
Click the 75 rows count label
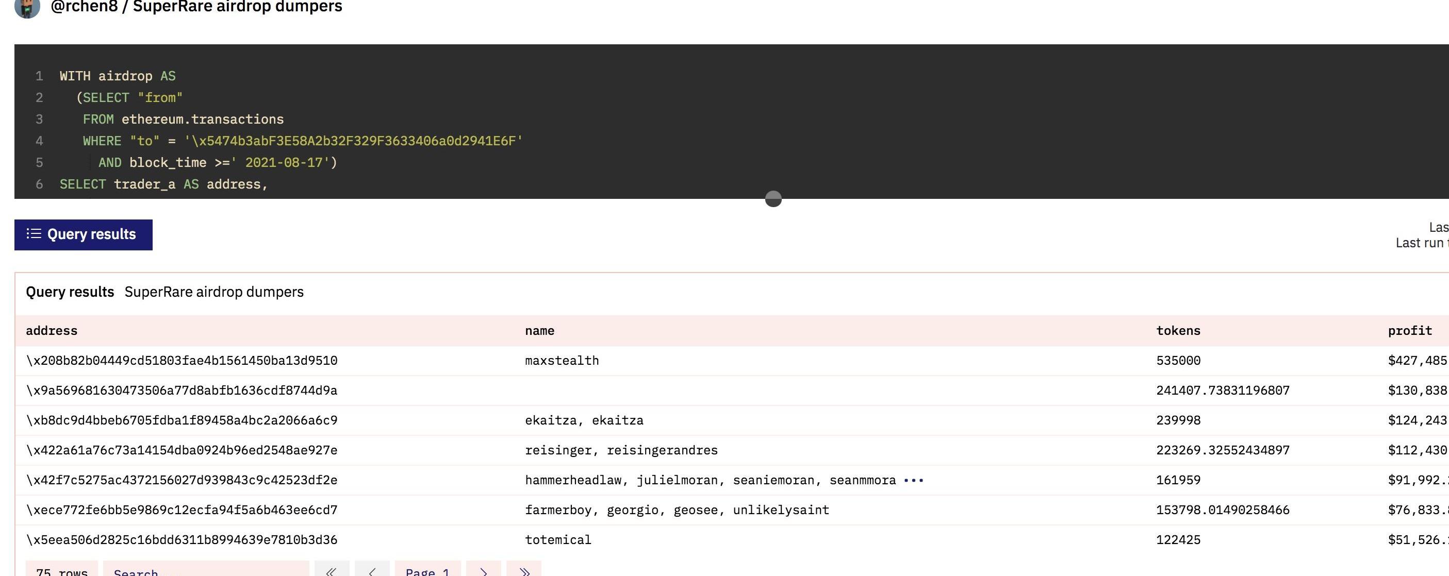point(61,570)
